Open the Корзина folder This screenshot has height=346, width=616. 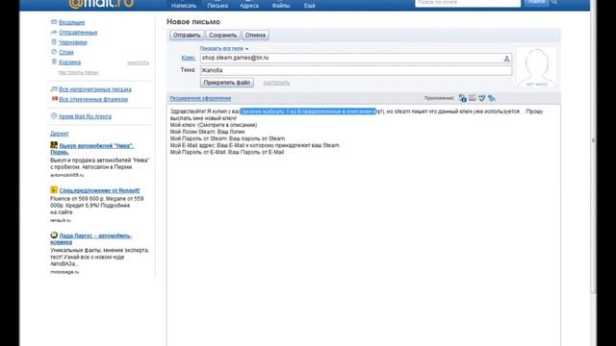coord(69,62)
